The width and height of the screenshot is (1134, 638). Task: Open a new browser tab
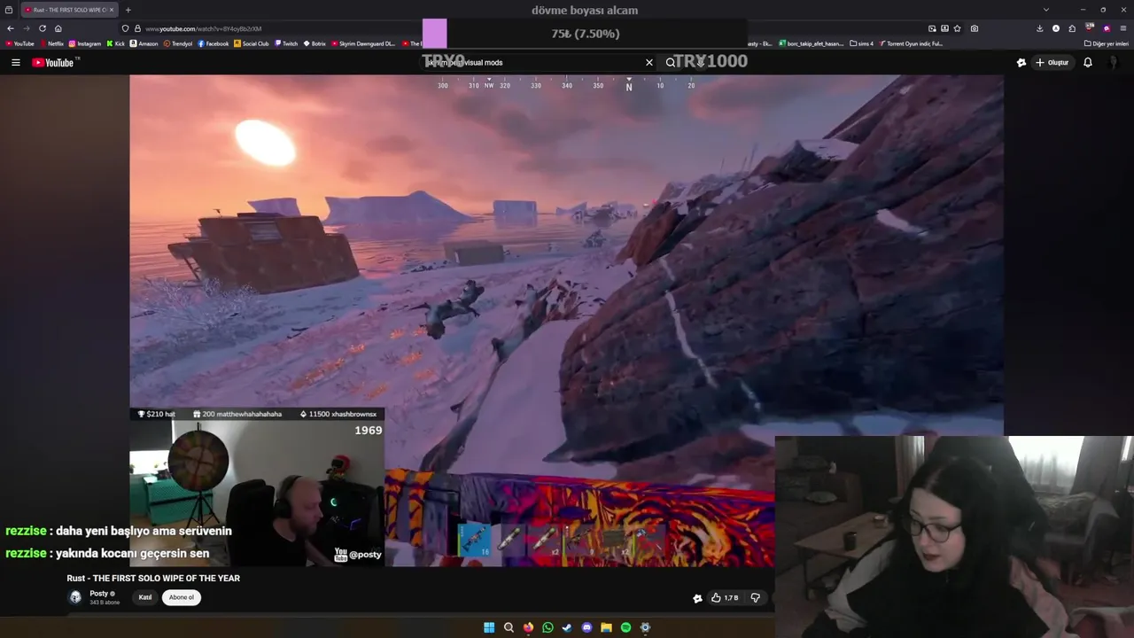pos(128,10)
